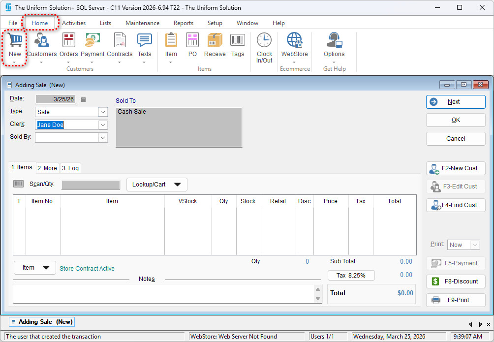This screenshot has width=494, height=342.
Task: Click the Contracts document icon
Action: (x=120, y=41)
